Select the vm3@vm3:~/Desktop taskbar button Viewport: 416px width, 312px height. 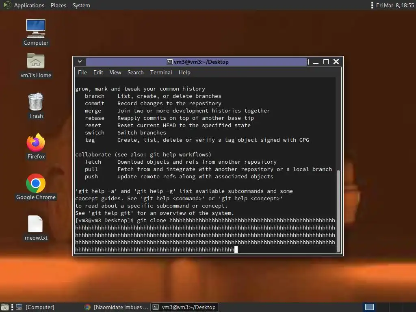pyautogui.click(x=185, y=307)
